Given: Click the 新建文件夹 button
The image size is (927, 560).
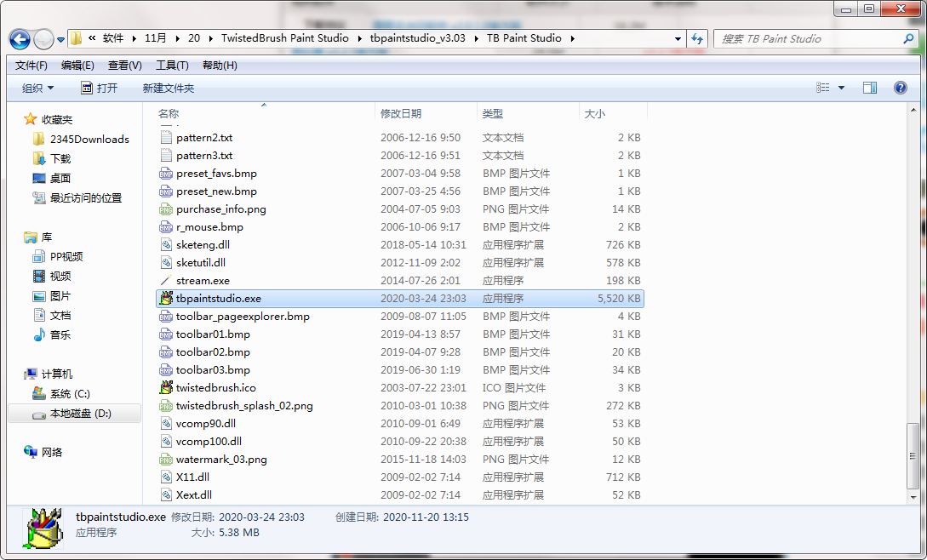Looking at the screenshot, I should pyautogui.click(x=168, y=89).
